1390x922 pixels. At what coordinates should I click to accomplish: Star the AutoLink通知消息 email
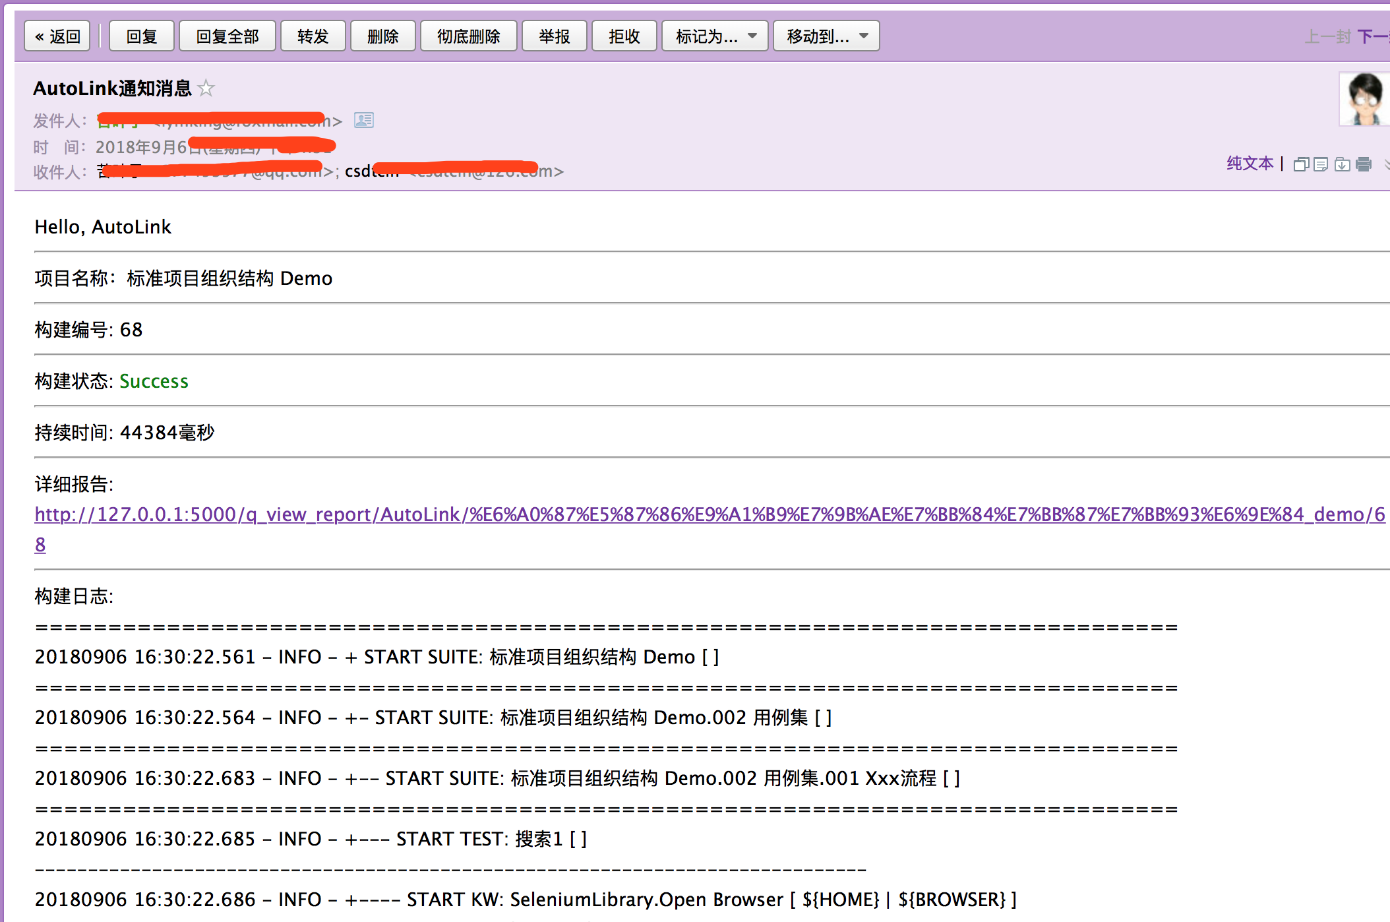click(206, 88)
